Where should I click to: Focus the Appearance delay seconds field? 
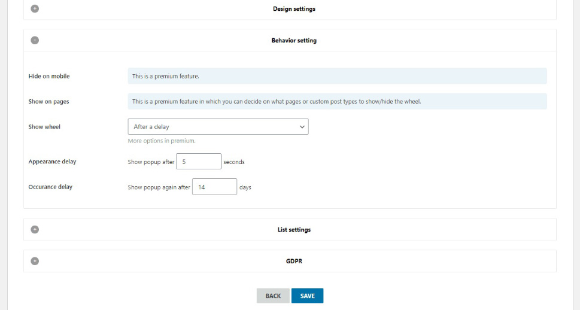(199, 162)
